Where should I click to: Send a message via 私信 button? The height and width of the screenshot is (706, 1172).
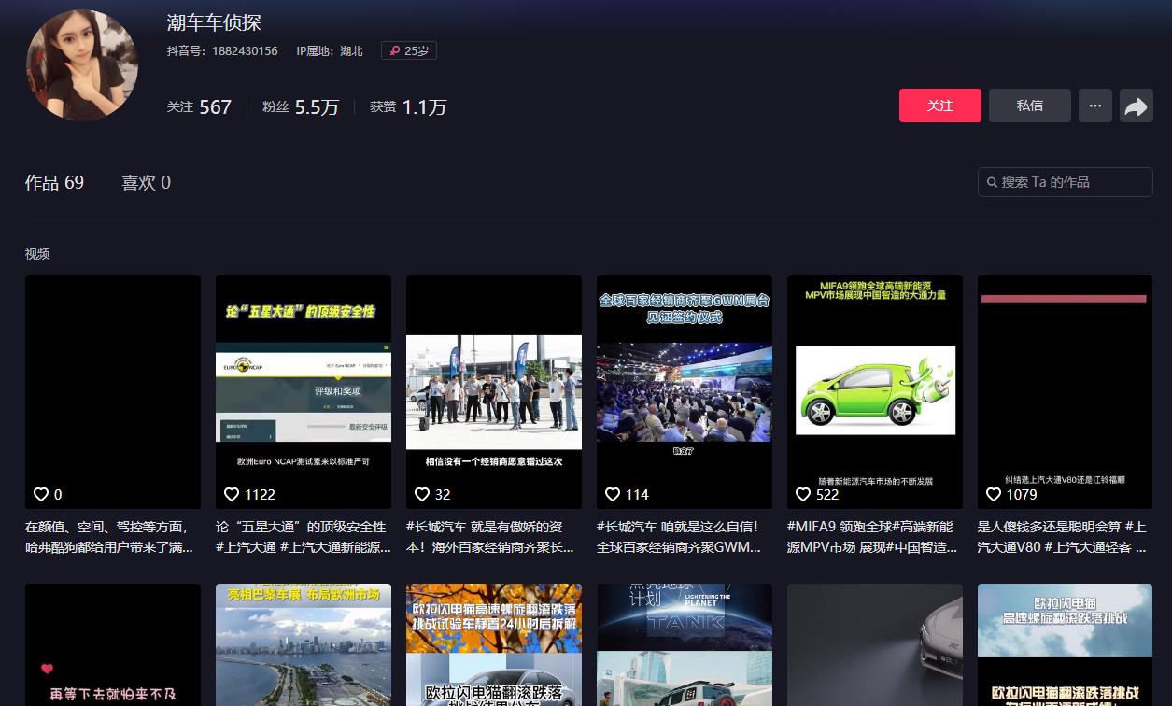pos(1030,106)
